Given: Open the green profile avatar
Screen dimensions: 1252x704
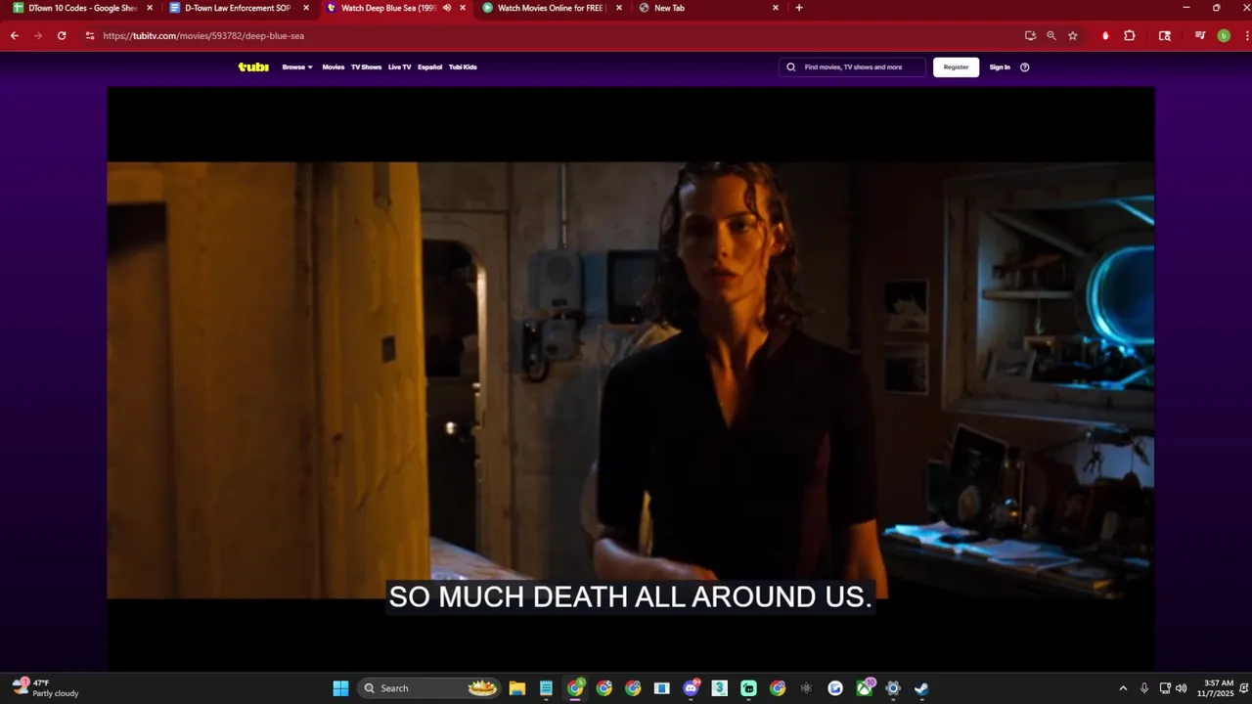Looking at the screenshot, I should coord(1224,35).
